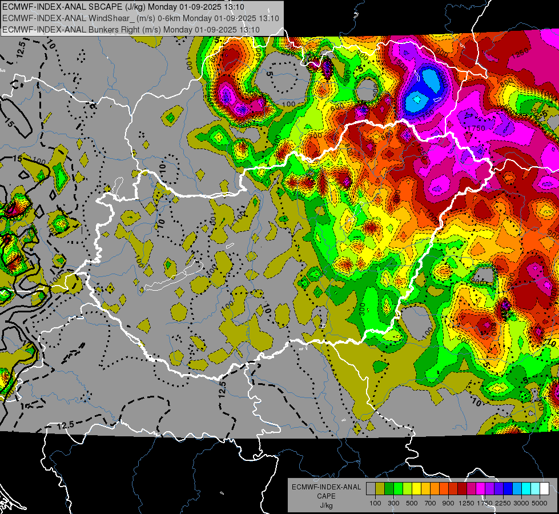This screenshot has height=514, width=559.
Task: Select the white swatch at the legend end
Action: [544, 489]
